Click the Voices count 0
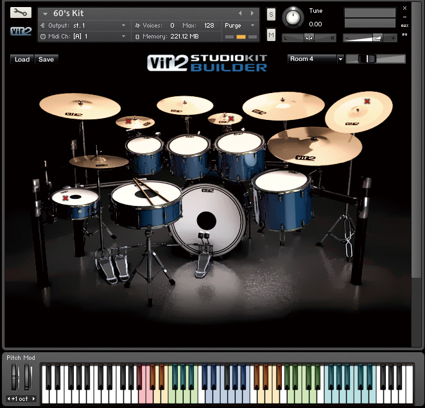 [172, 26]
